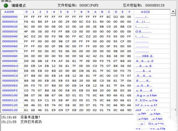Click the ADDR column header
The width and height of the screenshot is (178, 131).
pos(9,12)
